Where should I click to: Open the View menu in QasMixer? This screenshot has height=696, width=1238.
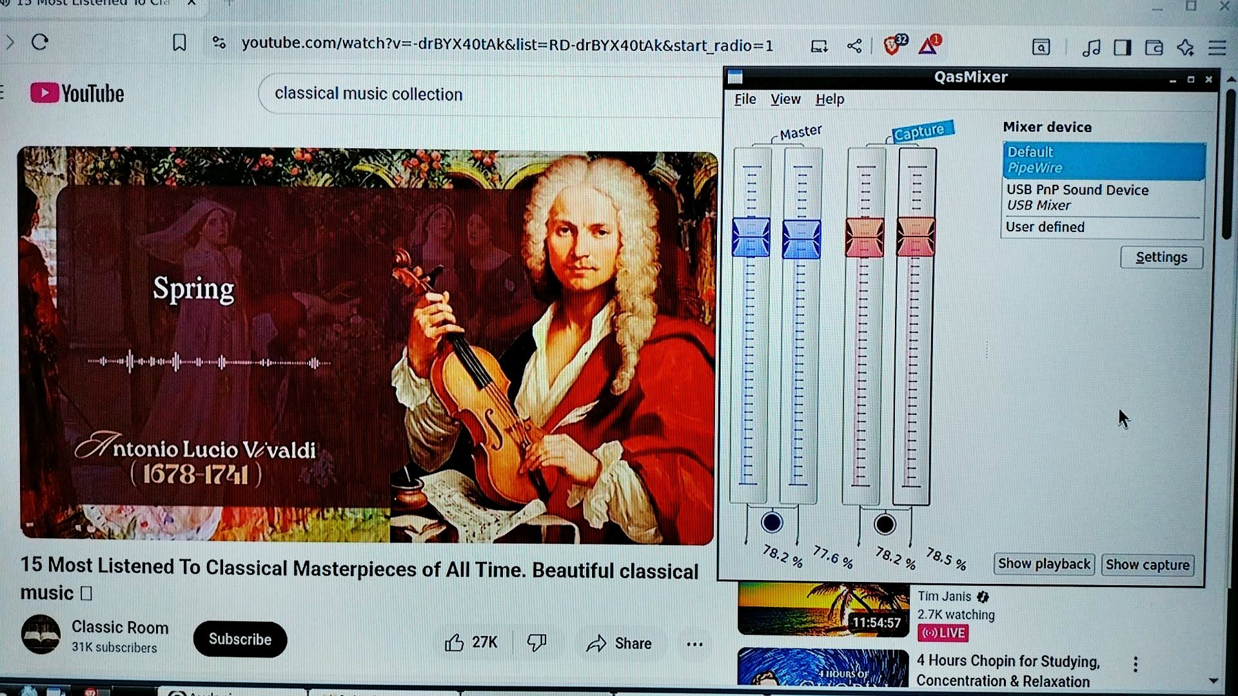coord(785,99)
